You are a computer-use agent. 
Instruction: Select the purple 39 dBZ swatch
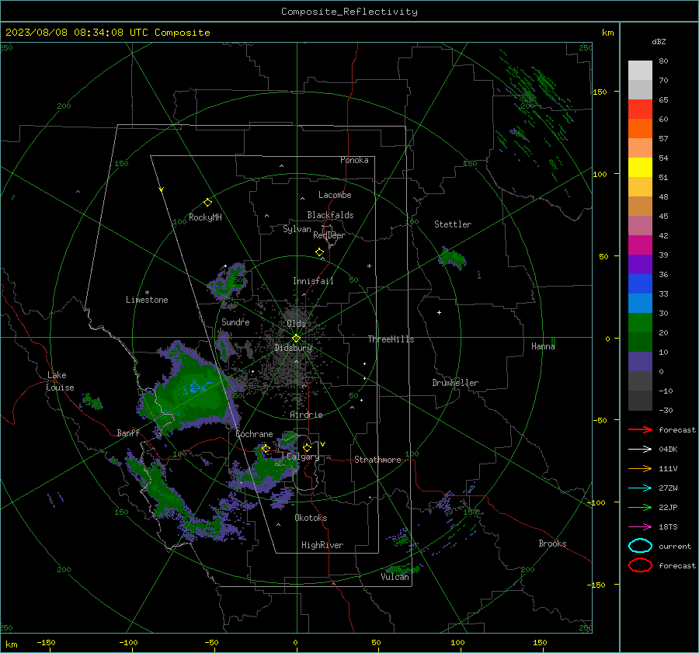tap(640, 264)
